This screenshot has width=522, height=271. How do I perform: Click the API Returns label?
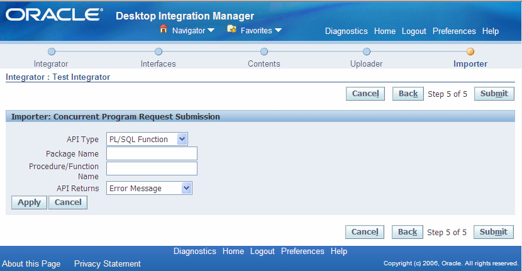[77, 189]
